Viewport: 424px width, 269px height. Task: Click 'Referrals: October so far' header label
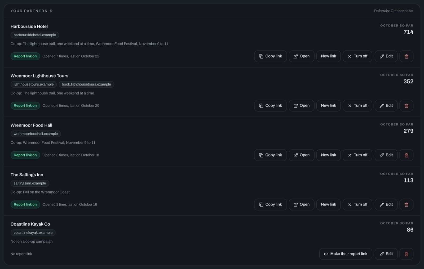pos(394,11)
